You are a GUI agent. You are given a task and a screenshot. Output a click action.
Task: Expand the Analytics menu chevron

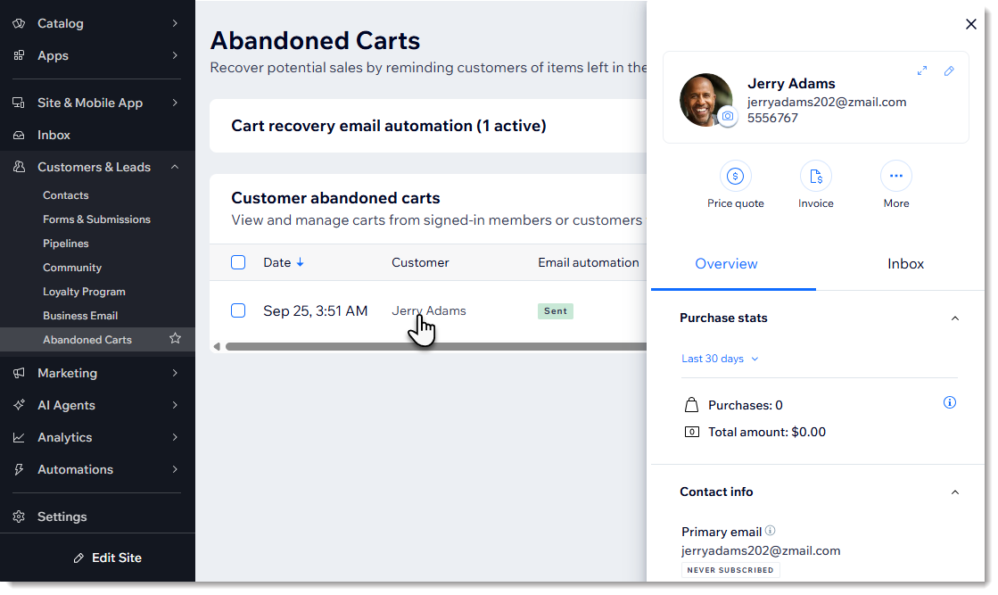click(x=175, y=437)
